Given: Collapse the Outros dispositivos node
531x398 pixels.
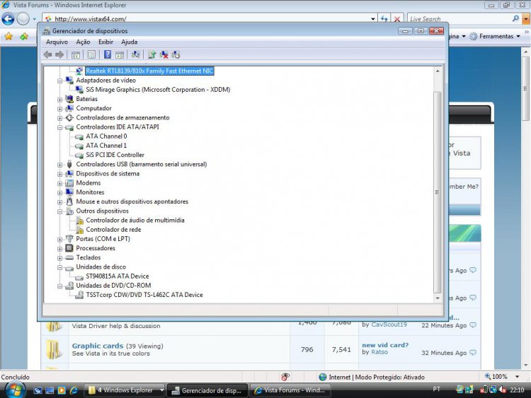Looking at the screenshot, I should tap(60, 211).
